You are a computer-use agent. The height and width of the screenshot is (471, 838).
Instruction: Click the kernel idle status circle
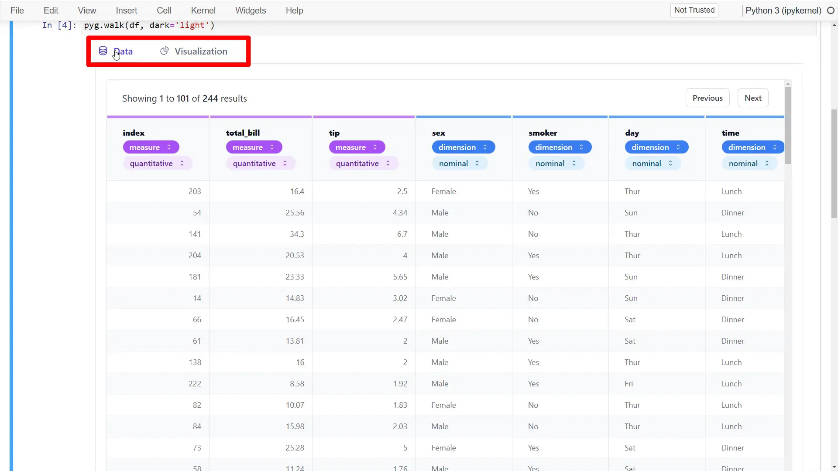click(831, 10)
